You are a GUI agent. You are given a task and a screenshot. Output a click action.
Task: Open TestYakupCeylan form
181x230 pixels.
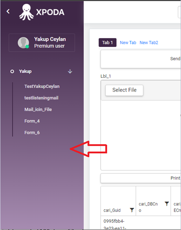pyautogui.click(x=42, y=86)
